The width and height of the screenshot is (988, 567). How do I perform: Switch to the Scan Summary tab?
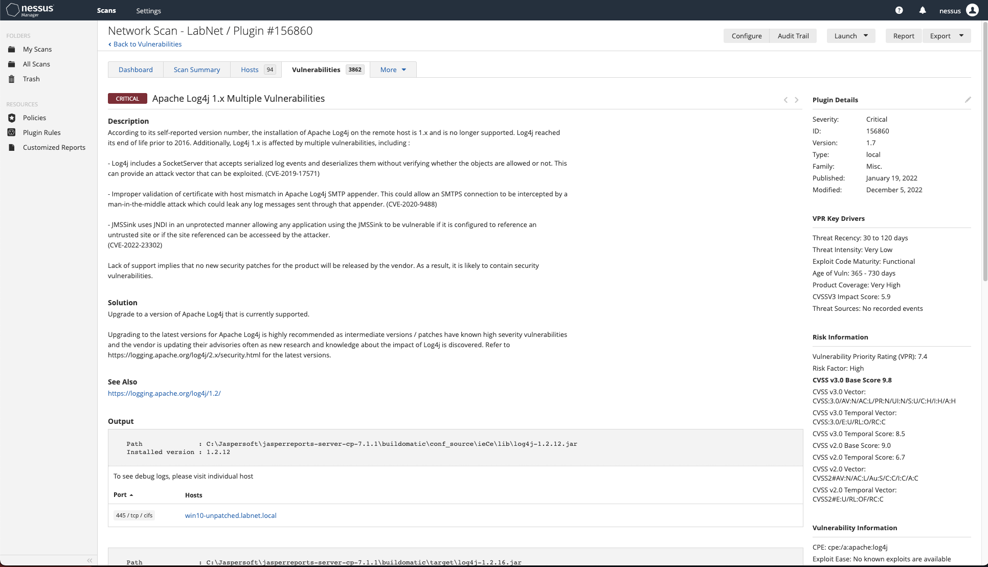[x=197, y=70]
